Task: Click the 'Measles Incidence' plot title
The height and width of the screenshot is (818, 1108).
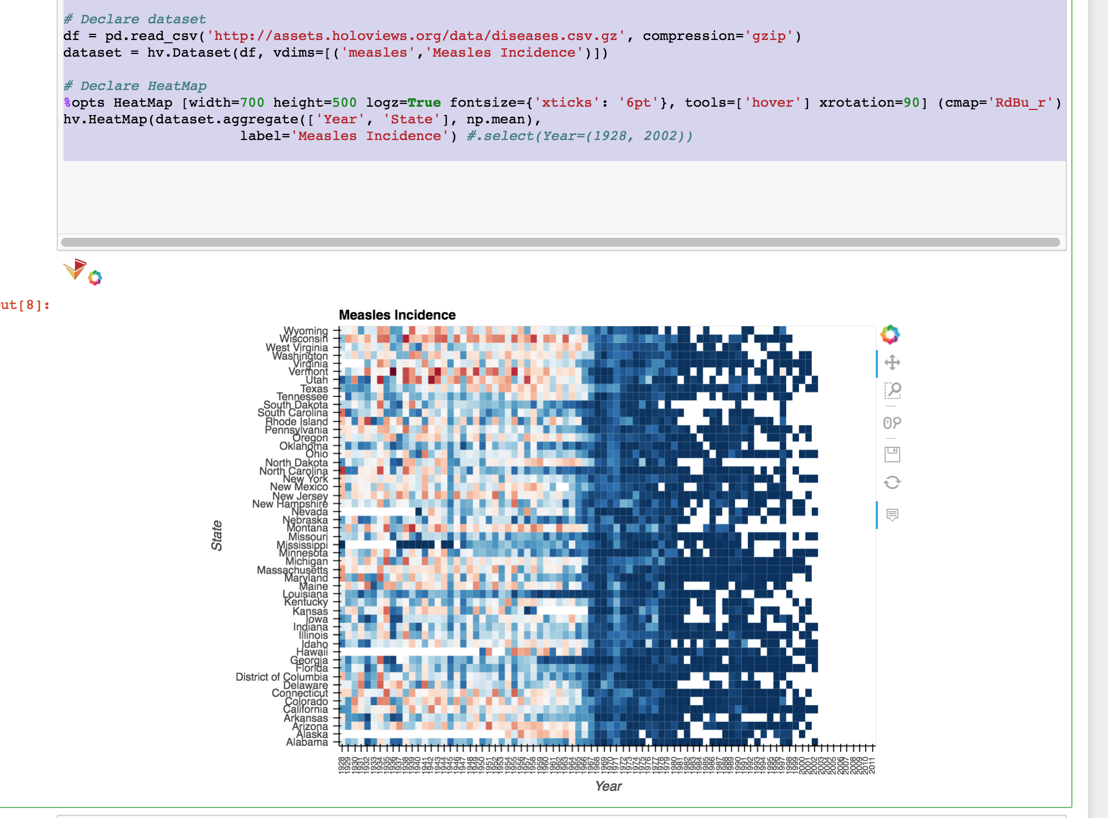Action: click(397, 315)
